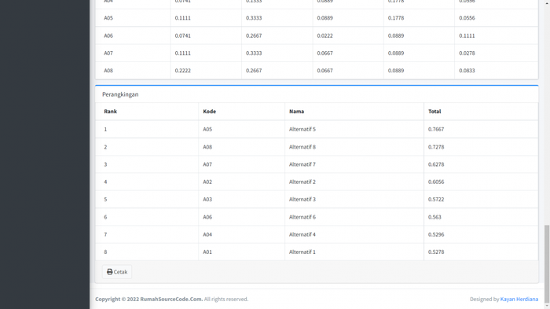Click kode A07 in ranking table

click(207, 164)
